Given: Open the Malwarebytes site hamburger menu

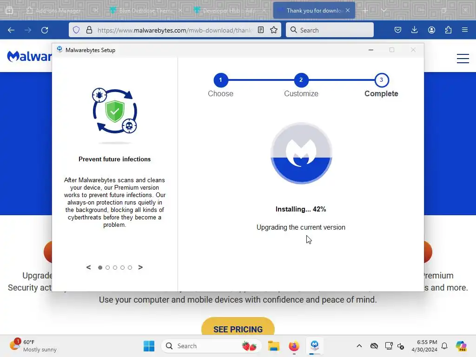Looking at the screenshot, I should pyautogui.click(x=463, y=58).
